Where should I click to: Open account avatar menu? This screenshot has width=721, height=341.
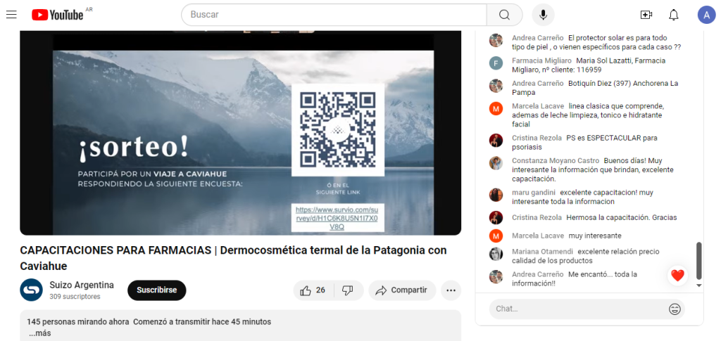[x=706, y=15]
